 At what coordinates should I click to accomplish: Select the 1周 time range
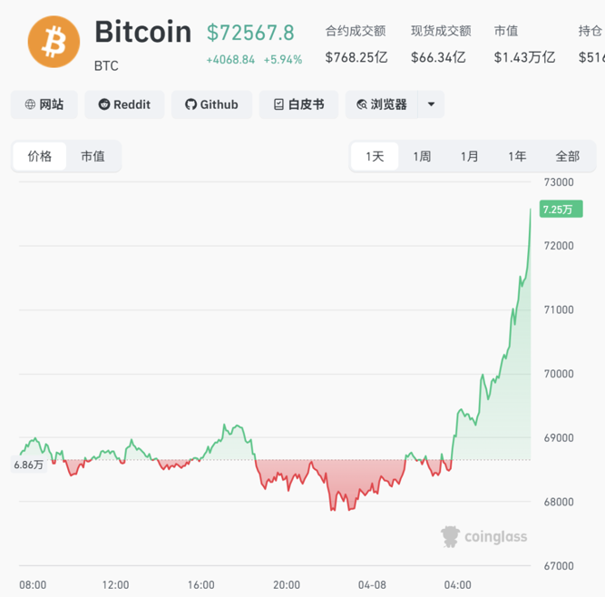[x=422, y=156]
